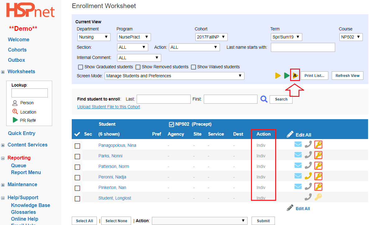
Task: Click Upload Student File to this Cohort link
Action: point(108,107)
